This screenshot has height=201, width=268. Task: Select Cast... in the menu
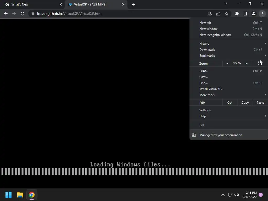coord(229,77)
